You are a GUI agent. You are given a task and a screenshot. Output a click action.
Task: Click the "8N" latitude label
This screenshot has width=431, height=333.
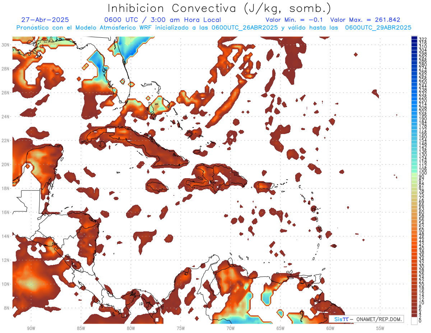pyautogui.click(x=6, y=308)
